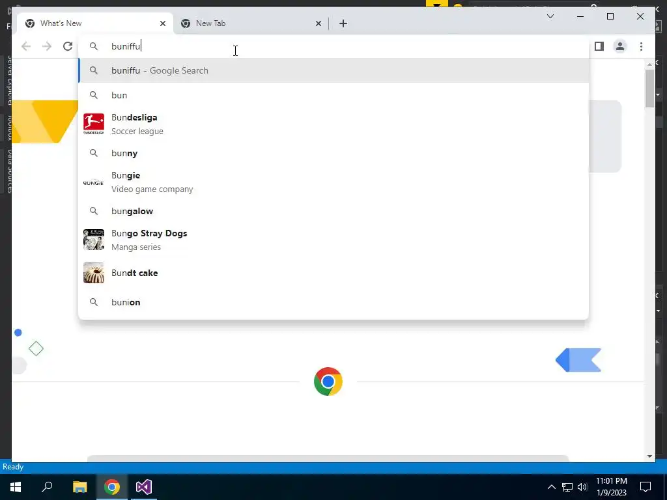Open the network status tray icon
The height and width of the screenshot is (500, 667).
(567, 487)
